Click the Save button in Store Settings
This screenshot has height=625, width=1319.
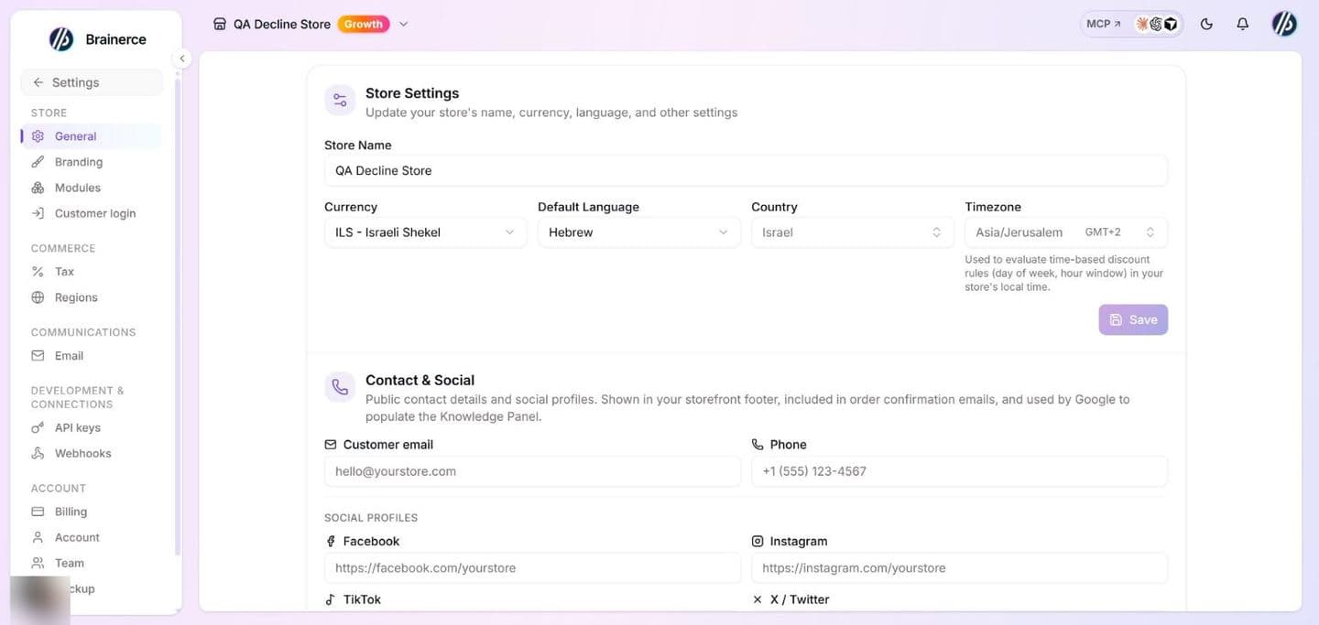click(1133, 319)
